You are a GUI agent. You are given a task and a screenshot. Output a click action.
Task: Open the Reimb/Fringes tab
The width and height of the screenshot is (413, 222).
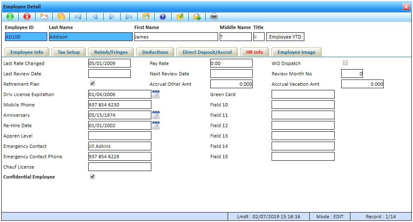point(111,52)
